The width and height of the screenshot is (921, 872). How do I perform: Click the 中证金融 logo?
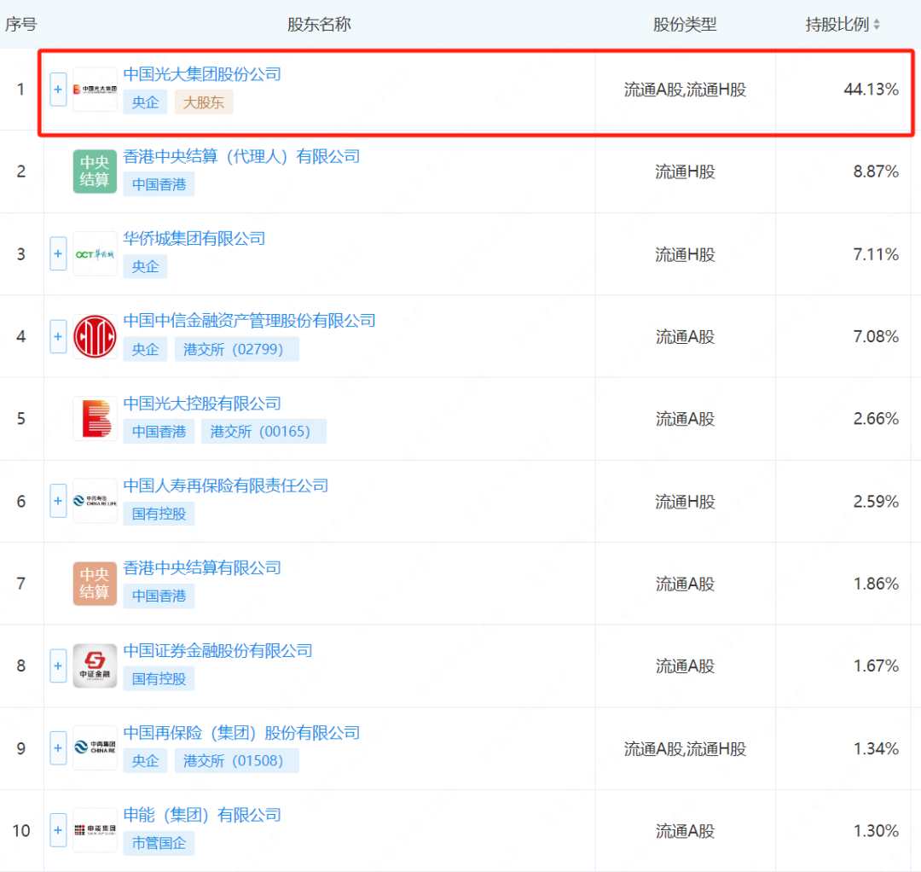tap(95, 666)
